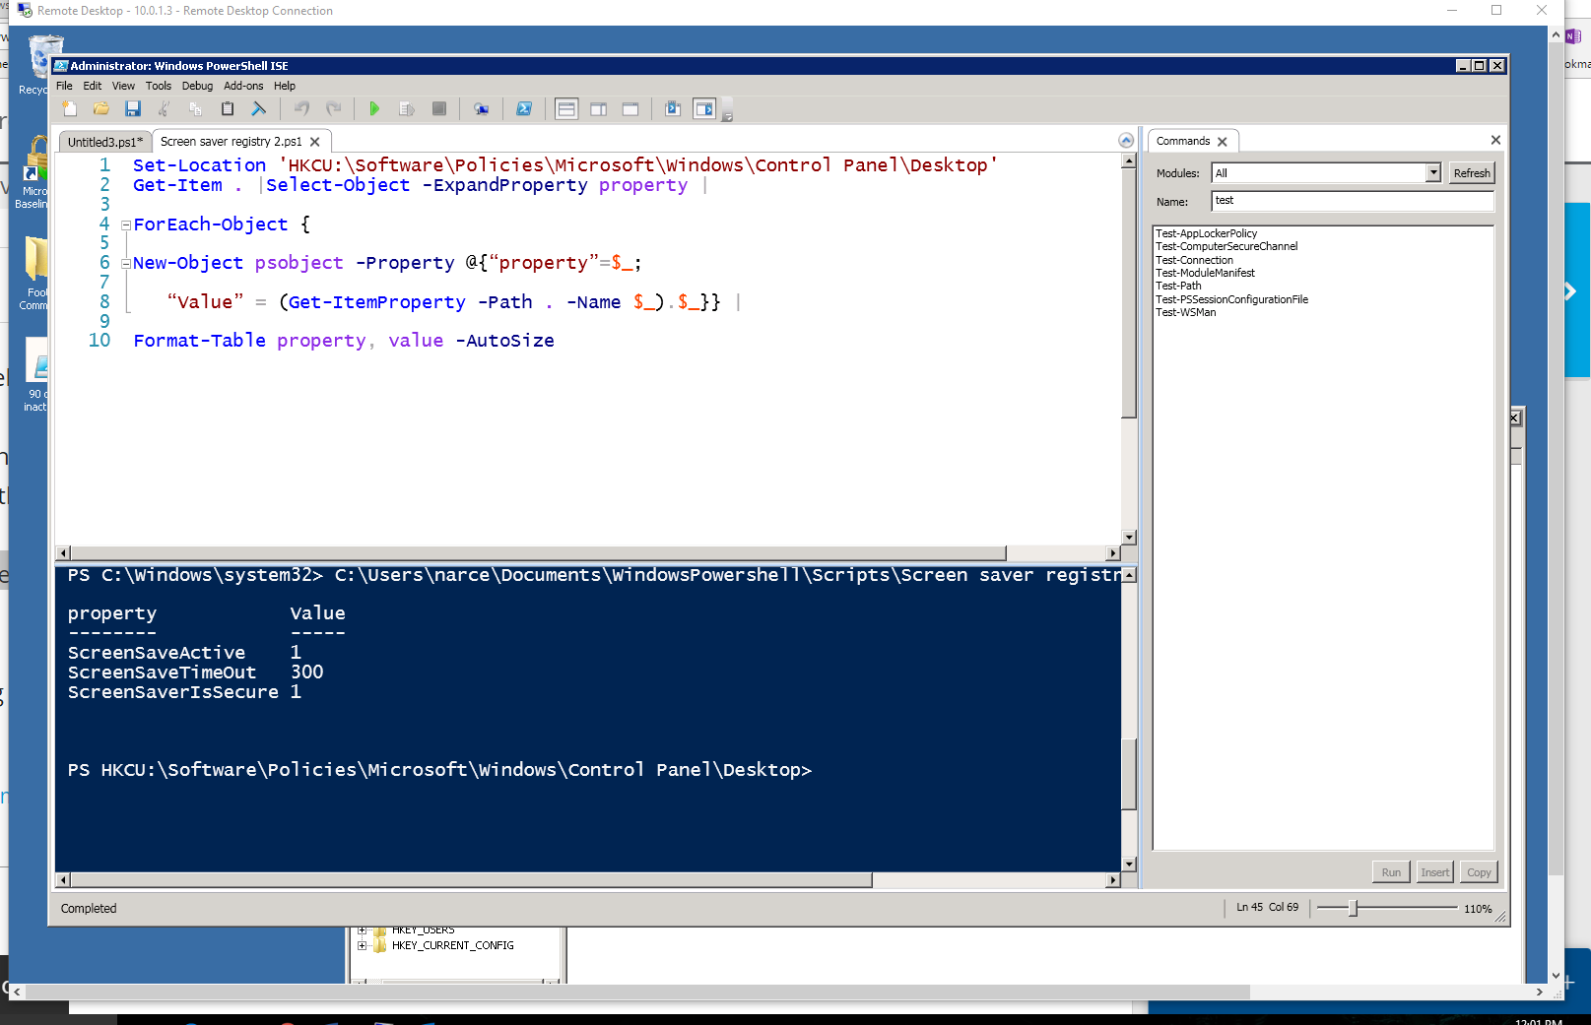This screenshot has width=1591, height=1025.
Task: Focus the Name search field
Action: tap(1353, 201)
